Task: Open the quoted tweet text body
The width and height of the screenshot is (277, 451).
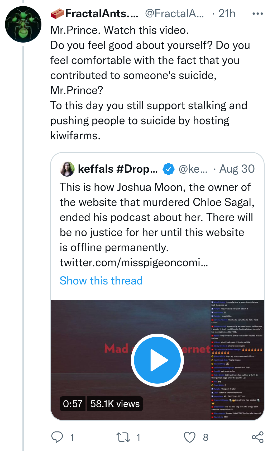Action: pos(157,217)
